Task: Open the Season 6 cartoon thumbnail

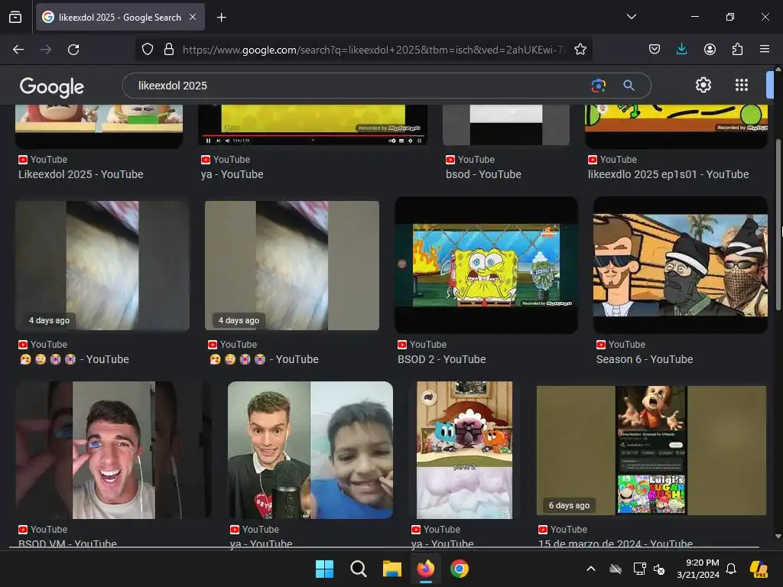Action: click(x=680, y=265)
